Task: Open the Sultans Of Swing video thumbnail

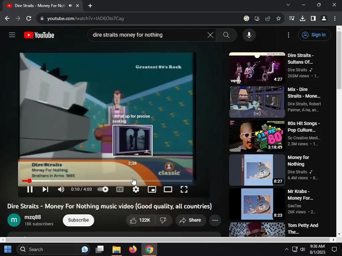Action: click(257, 68)
